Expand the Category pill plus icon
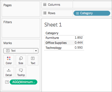 point(77,13)
